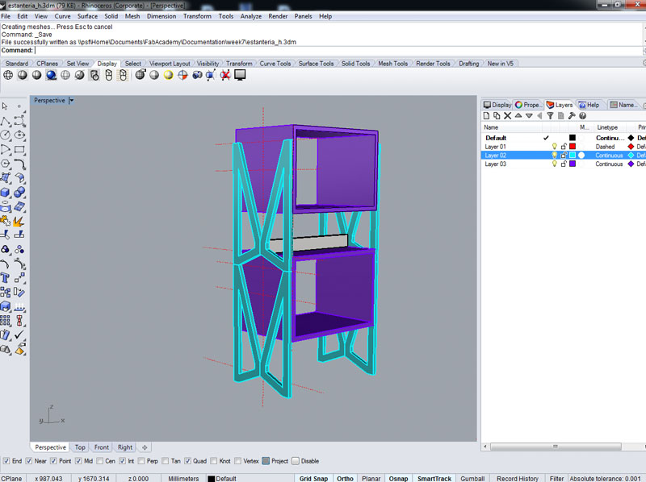
Task: Enable the Knot osnap checkbox
Action: (214, 461)
